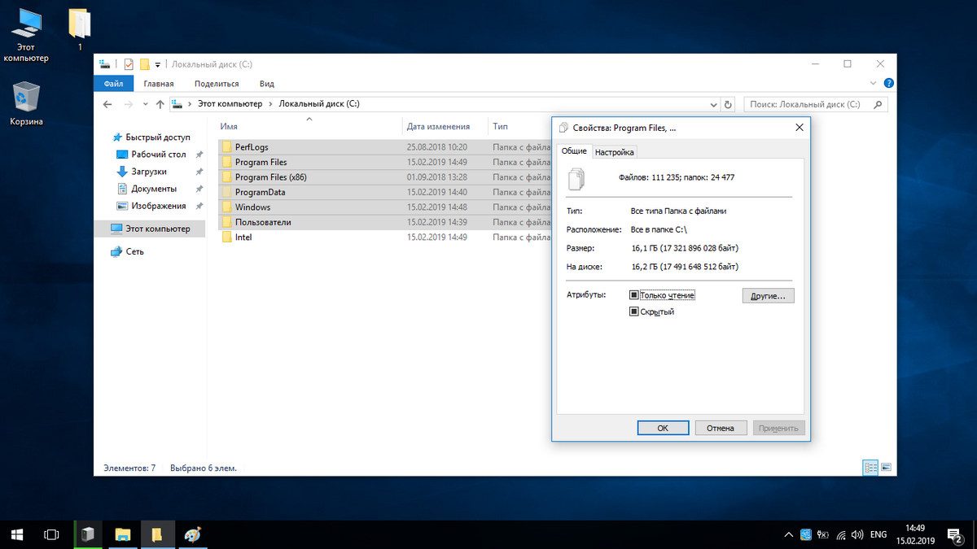This screenshot has height=549, width=977.
Task: Switch to the Вид ribbon tab
Action: click(x=267, y=83)
